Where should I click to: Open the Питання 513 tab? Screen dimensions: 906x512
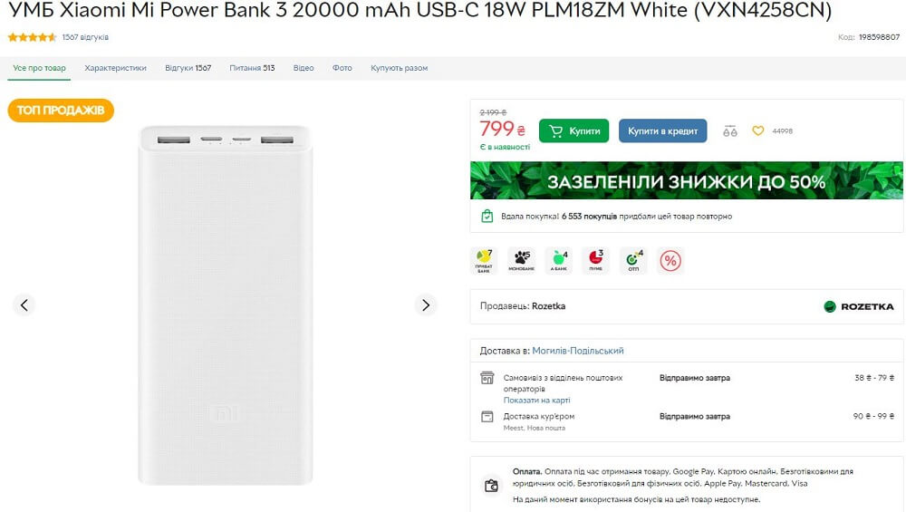252,68
